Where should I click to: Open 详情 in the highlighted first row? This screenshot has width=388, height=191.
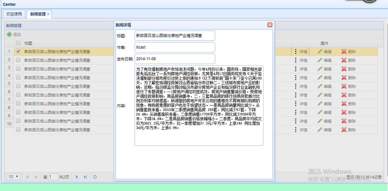301,52
